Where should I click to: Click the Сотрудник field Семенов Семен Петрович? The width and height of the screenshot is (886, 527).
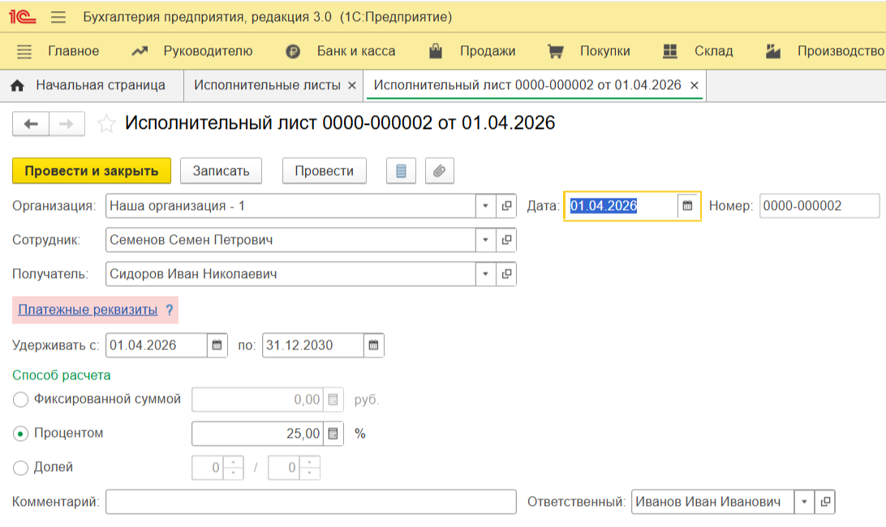pyautogui.click(x=290, y=240)
